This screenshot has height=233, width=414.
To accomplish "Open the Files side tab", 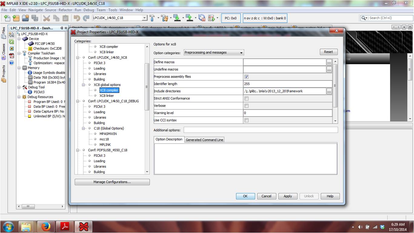I will pyautogui.click(x=4, y=33).
